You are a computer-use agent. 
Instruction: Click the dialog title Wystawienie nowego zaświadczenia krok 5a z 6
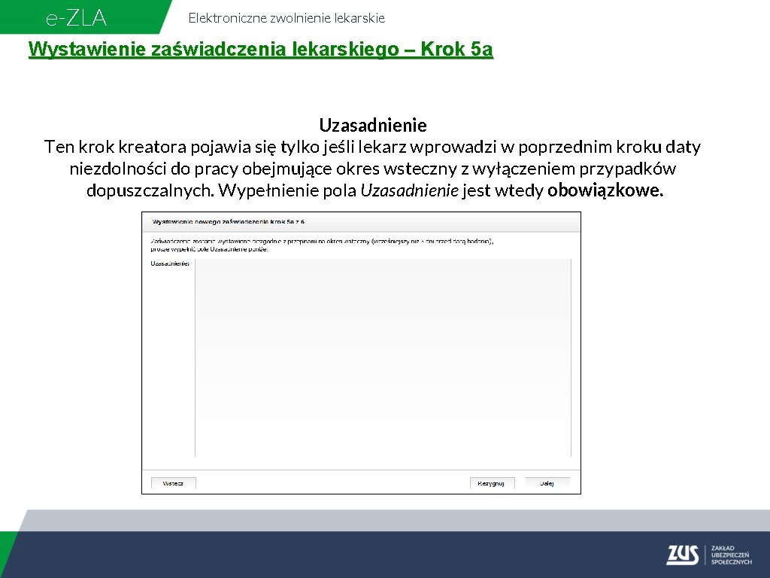coord(229,222)
